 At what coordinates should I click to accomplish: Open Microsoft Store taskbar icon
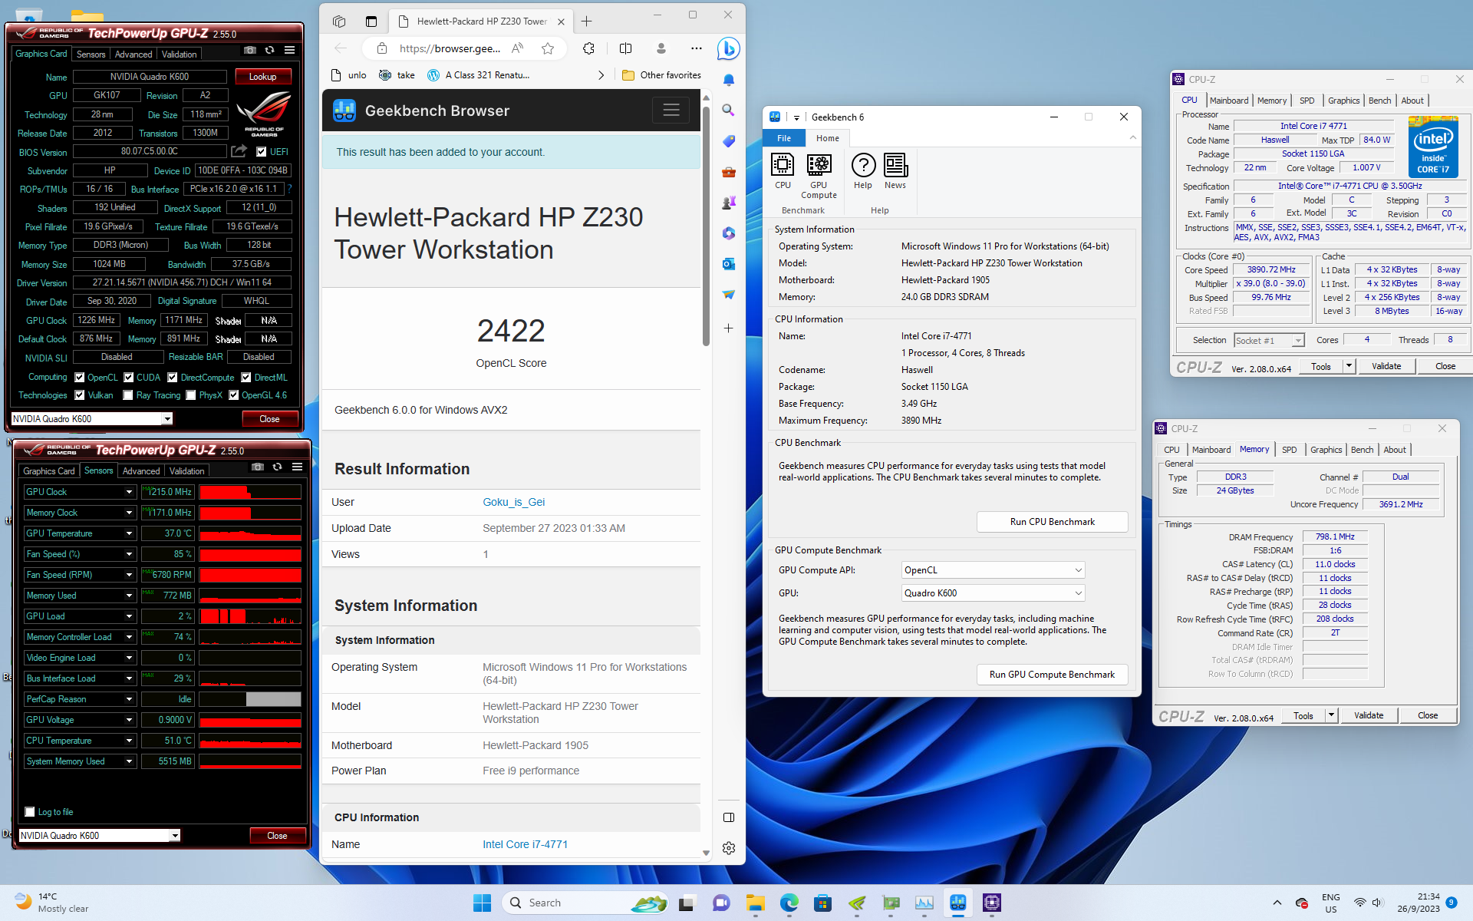[x=822, y=903]
